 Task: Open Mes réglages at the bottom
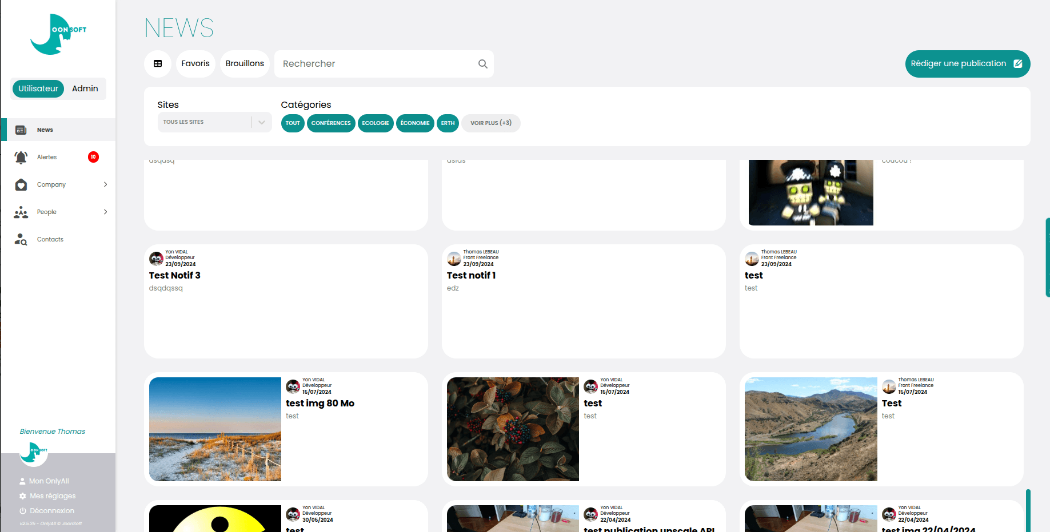tap(52, 495)
